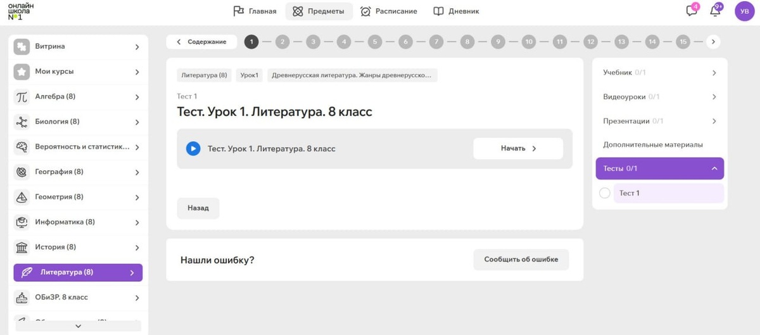
Task: Open the notifications bell icon
Action: (x=716, y=11)
